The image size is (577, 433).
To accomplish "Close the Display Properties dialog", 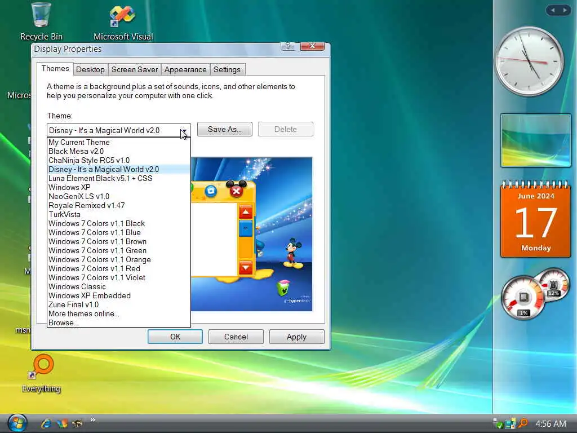I will (x=312, y=46).
